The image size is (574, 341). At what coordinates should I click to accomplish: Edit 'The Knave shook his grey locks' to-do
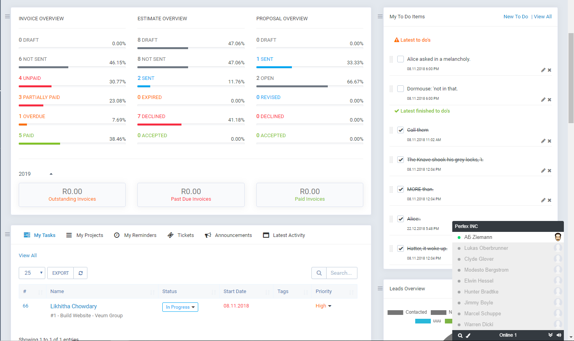pyautogui.click(x=543, y=171)
